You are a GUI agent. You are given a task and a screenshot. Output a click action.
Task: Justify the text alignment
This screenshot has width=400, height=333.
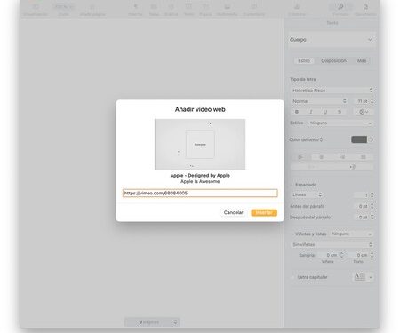tap(364, 156)
